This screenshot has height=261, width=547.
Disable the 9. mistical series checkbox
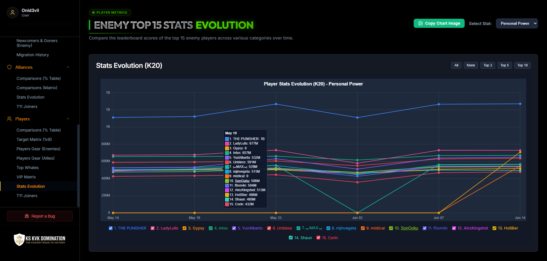tap(363, 228)
